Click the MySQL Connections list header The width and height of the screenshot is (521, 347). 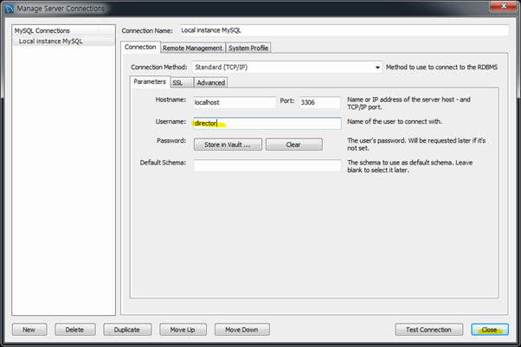click(55, 30)
